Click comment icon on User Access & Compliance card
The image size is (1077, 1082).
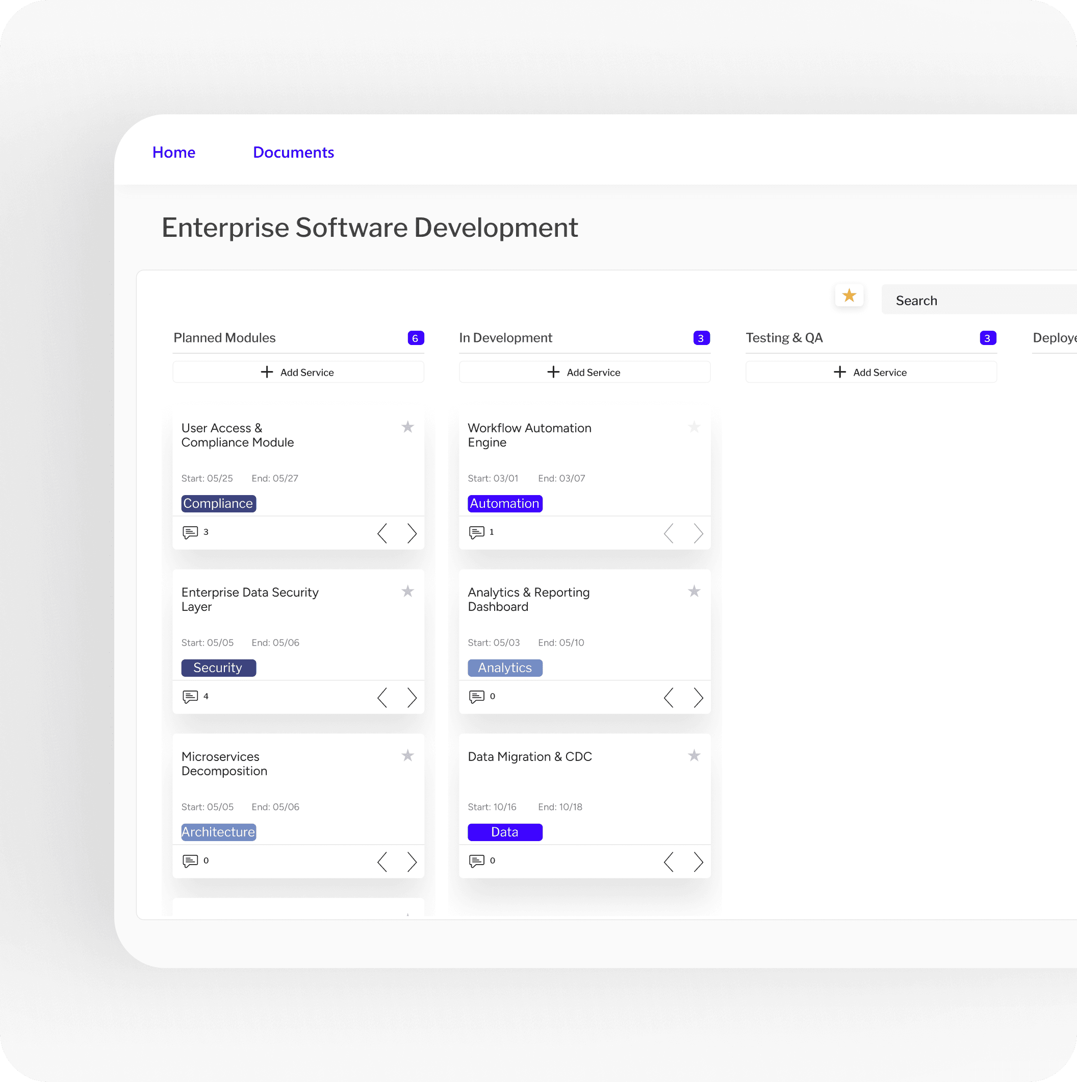point(190,532)
